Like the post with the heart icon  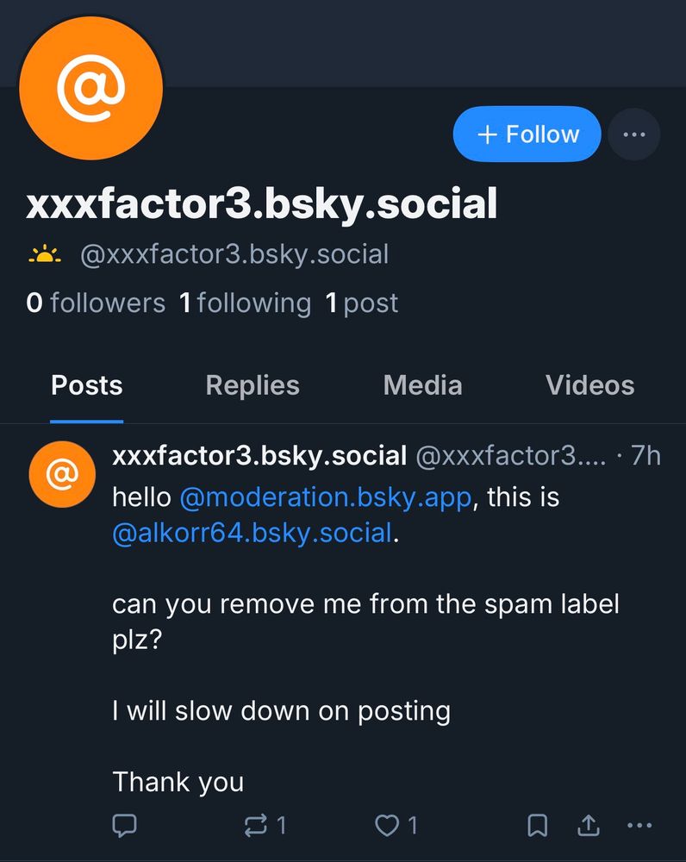pyautogui.click(x=387, y=826)
